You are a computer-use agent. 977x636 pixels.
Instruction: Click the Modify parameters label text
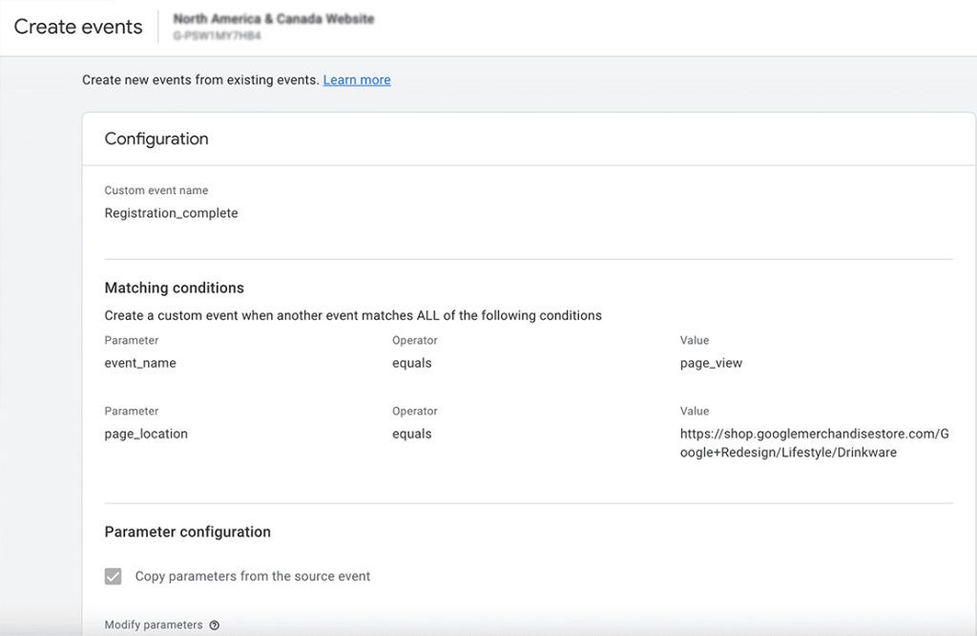click(154, 625)
